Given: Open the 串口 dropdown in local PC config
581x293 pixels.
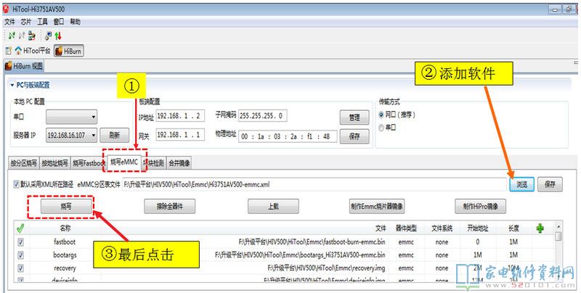Looking at the screenshot, I should click(x=71, y=117).
